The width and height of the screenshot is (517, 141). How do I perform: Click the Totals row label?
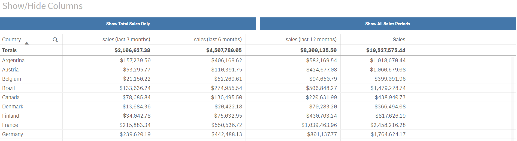point(10,51)
